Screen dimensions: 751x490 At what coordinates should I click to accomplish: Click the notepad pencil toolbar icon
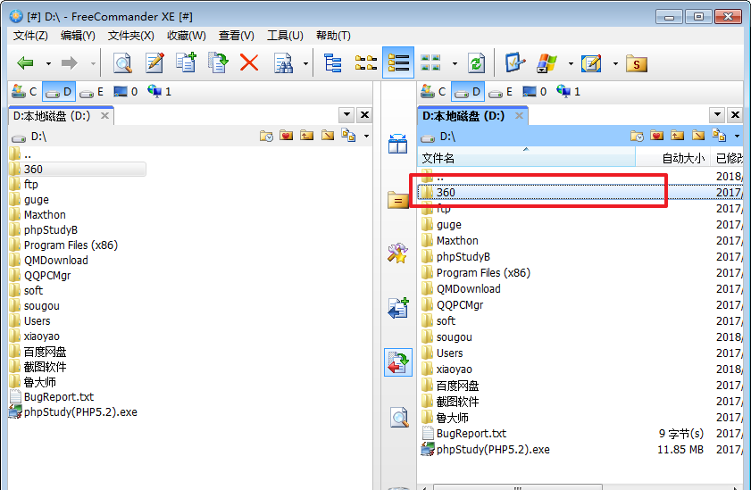coord(591,62)
